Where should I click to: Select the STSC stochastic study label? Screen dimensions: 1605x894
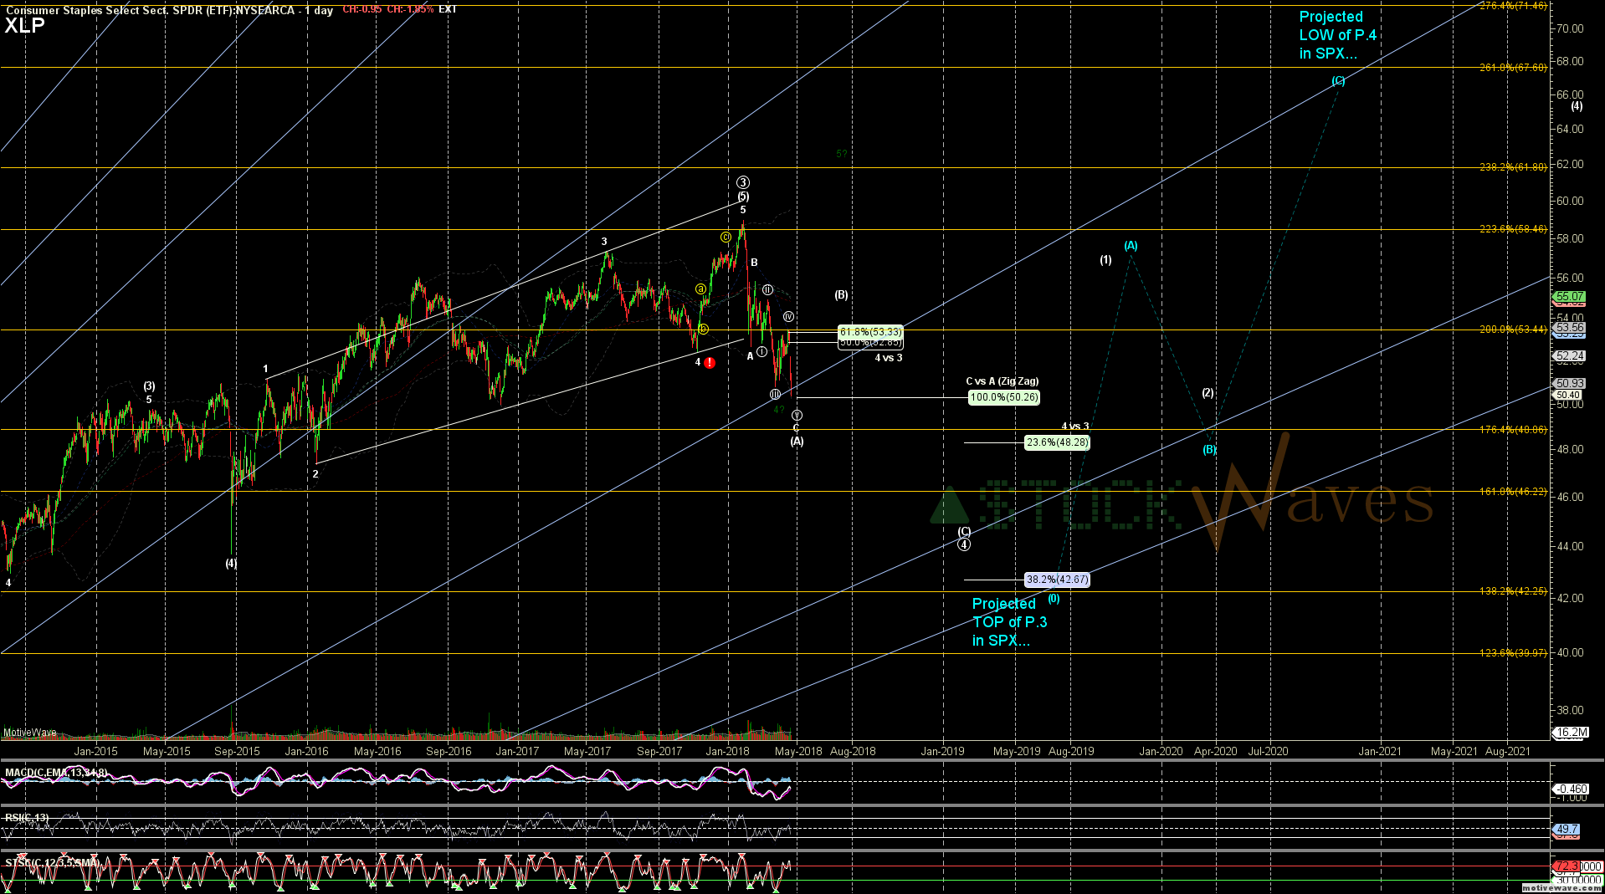pyautogui.click(x=52, y=863)
